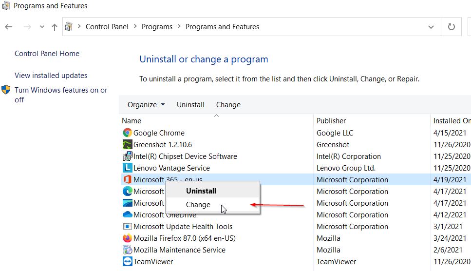
Task: Click the 4/19/2021 installed date cell
Action: [x=450, y=180]
